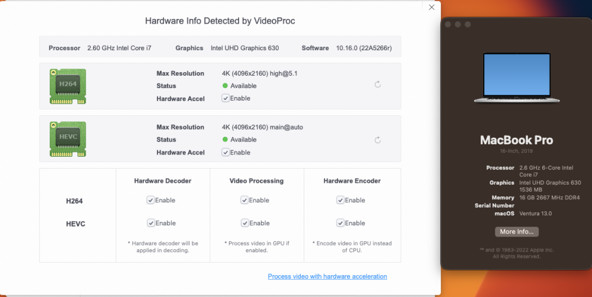This screenshot has height=297, width=592.
Task: Click the Encode video in GPU footnote
Action: tap(352, 247)
